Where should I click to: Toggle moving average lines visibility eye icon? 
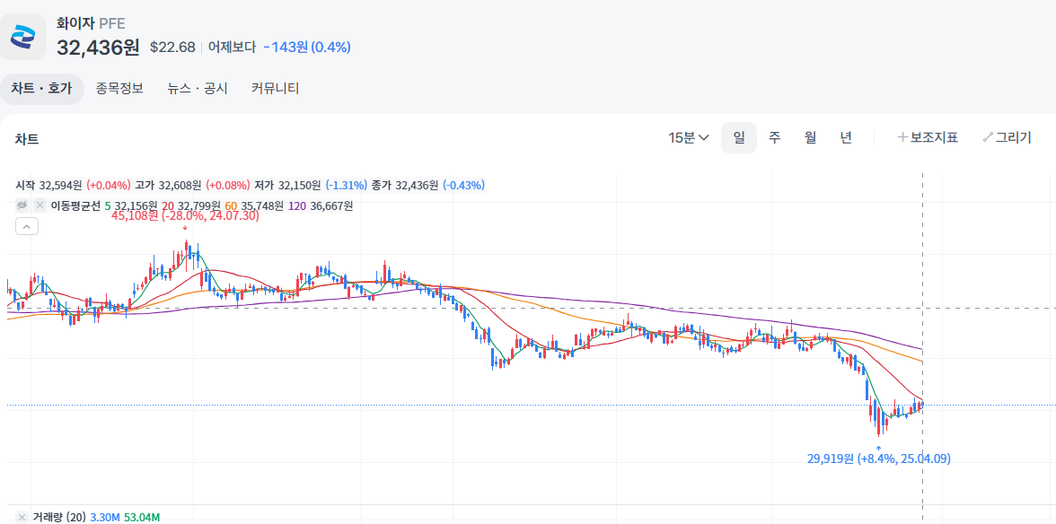(22, 205)
